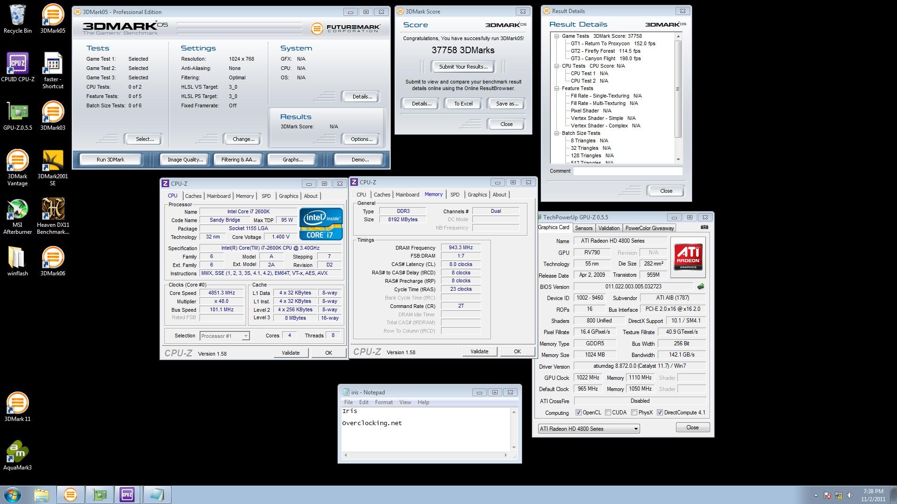Click the Notepad horizontal scrollbar
The height and width of the screenshot is (504, 897).
tap(425, 455)
